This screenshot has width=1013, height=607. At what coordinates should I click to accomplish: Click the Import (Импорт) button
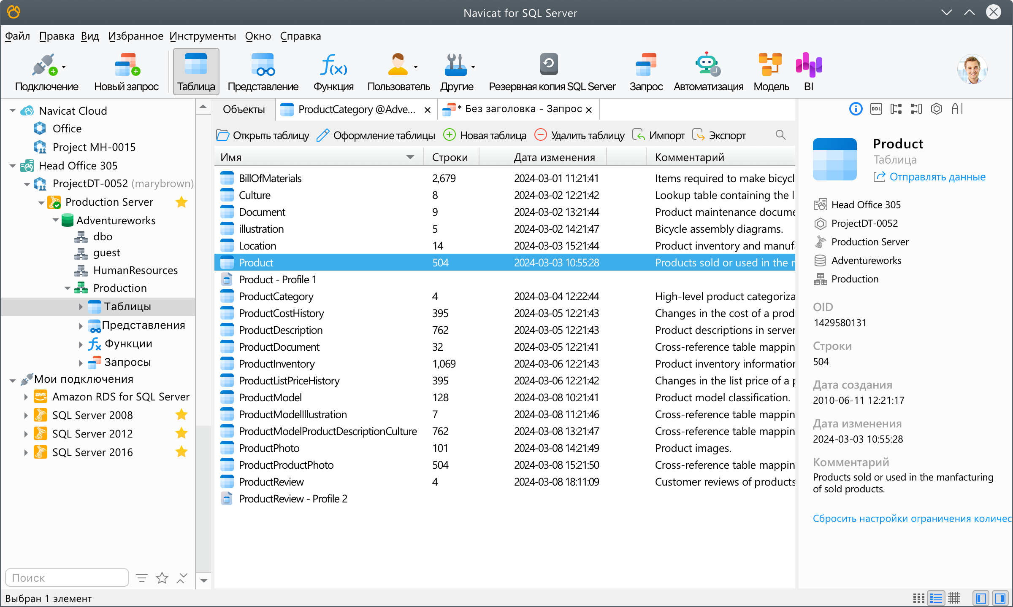click(x=658, y=135)
